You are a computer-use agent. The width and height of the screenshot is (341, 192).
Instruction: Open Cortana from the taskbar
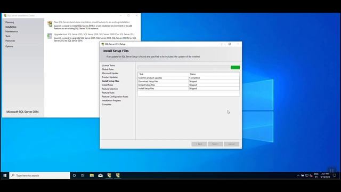tap(74, 175)
